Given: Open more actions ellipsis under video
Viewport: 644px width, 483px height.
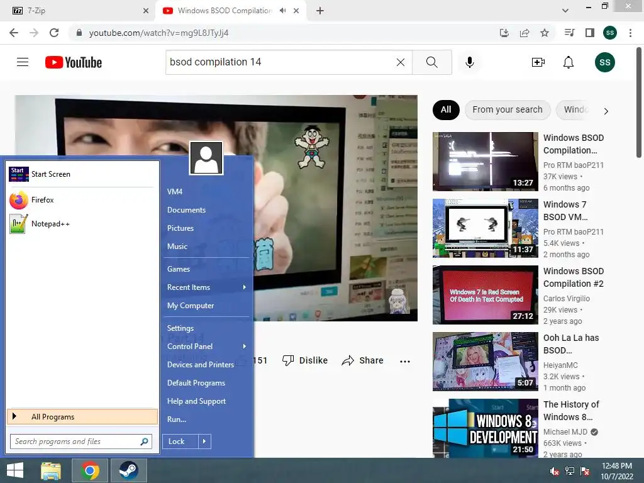Looking at the screenshot, I should 405,361.
